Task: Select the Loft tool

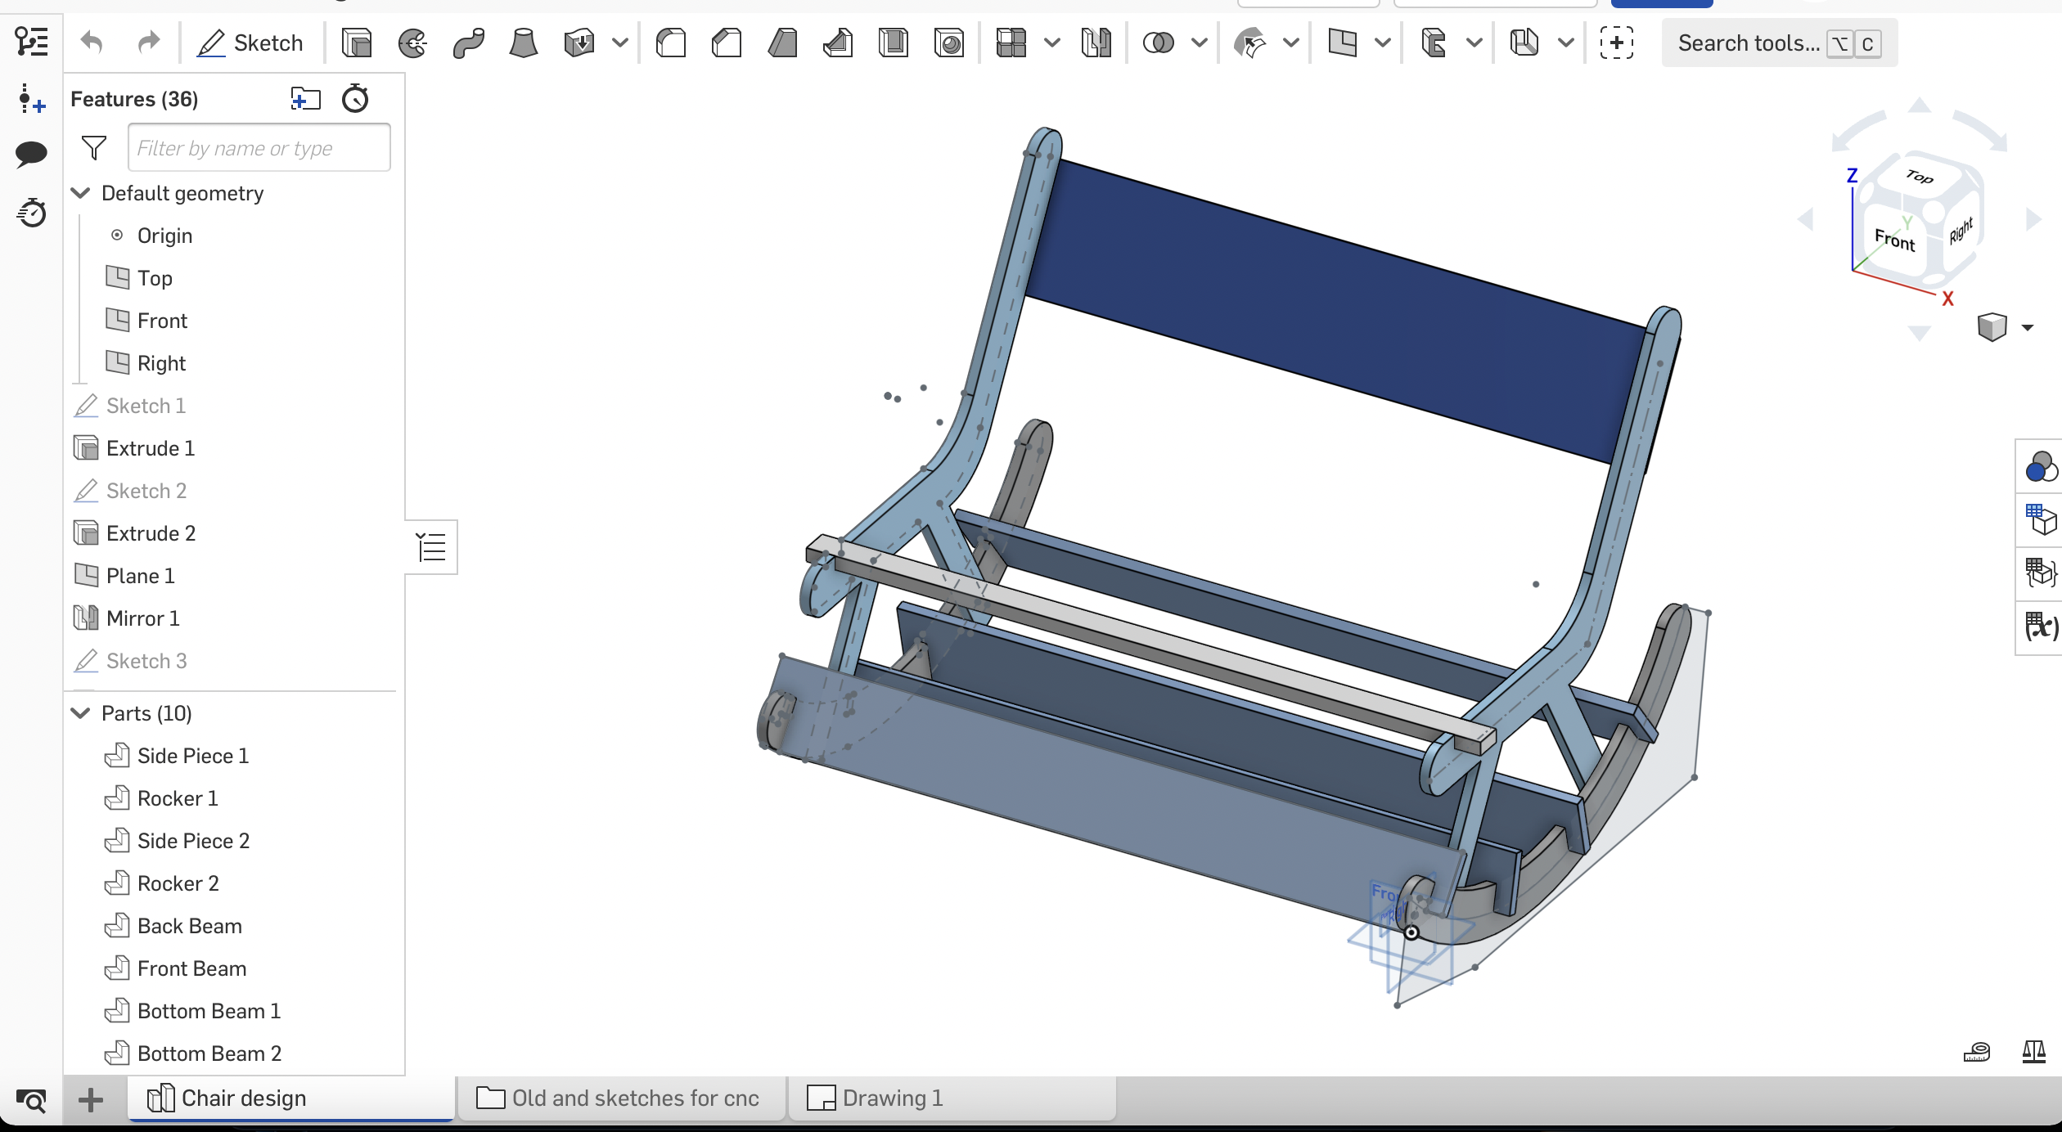Action: tap(523, 43)
